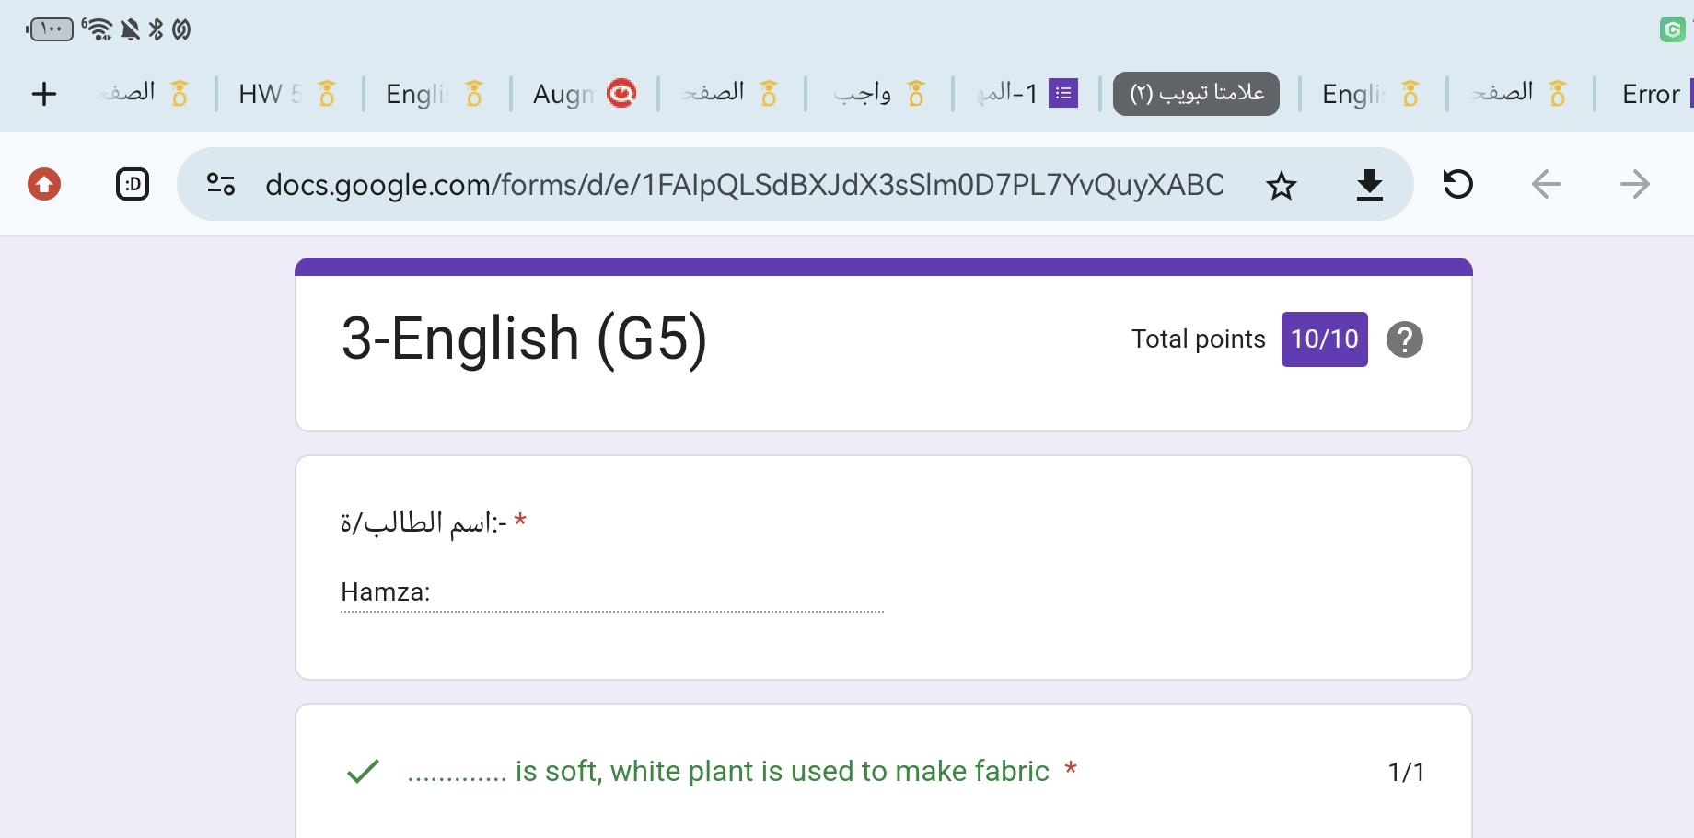Click the 3-English (G5) form title
The image size is (1694, 838).
(524, 339)
